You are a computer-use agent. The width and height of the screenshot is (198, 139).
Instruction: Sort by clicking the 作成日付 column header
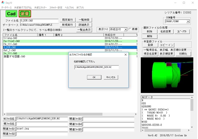113,35
